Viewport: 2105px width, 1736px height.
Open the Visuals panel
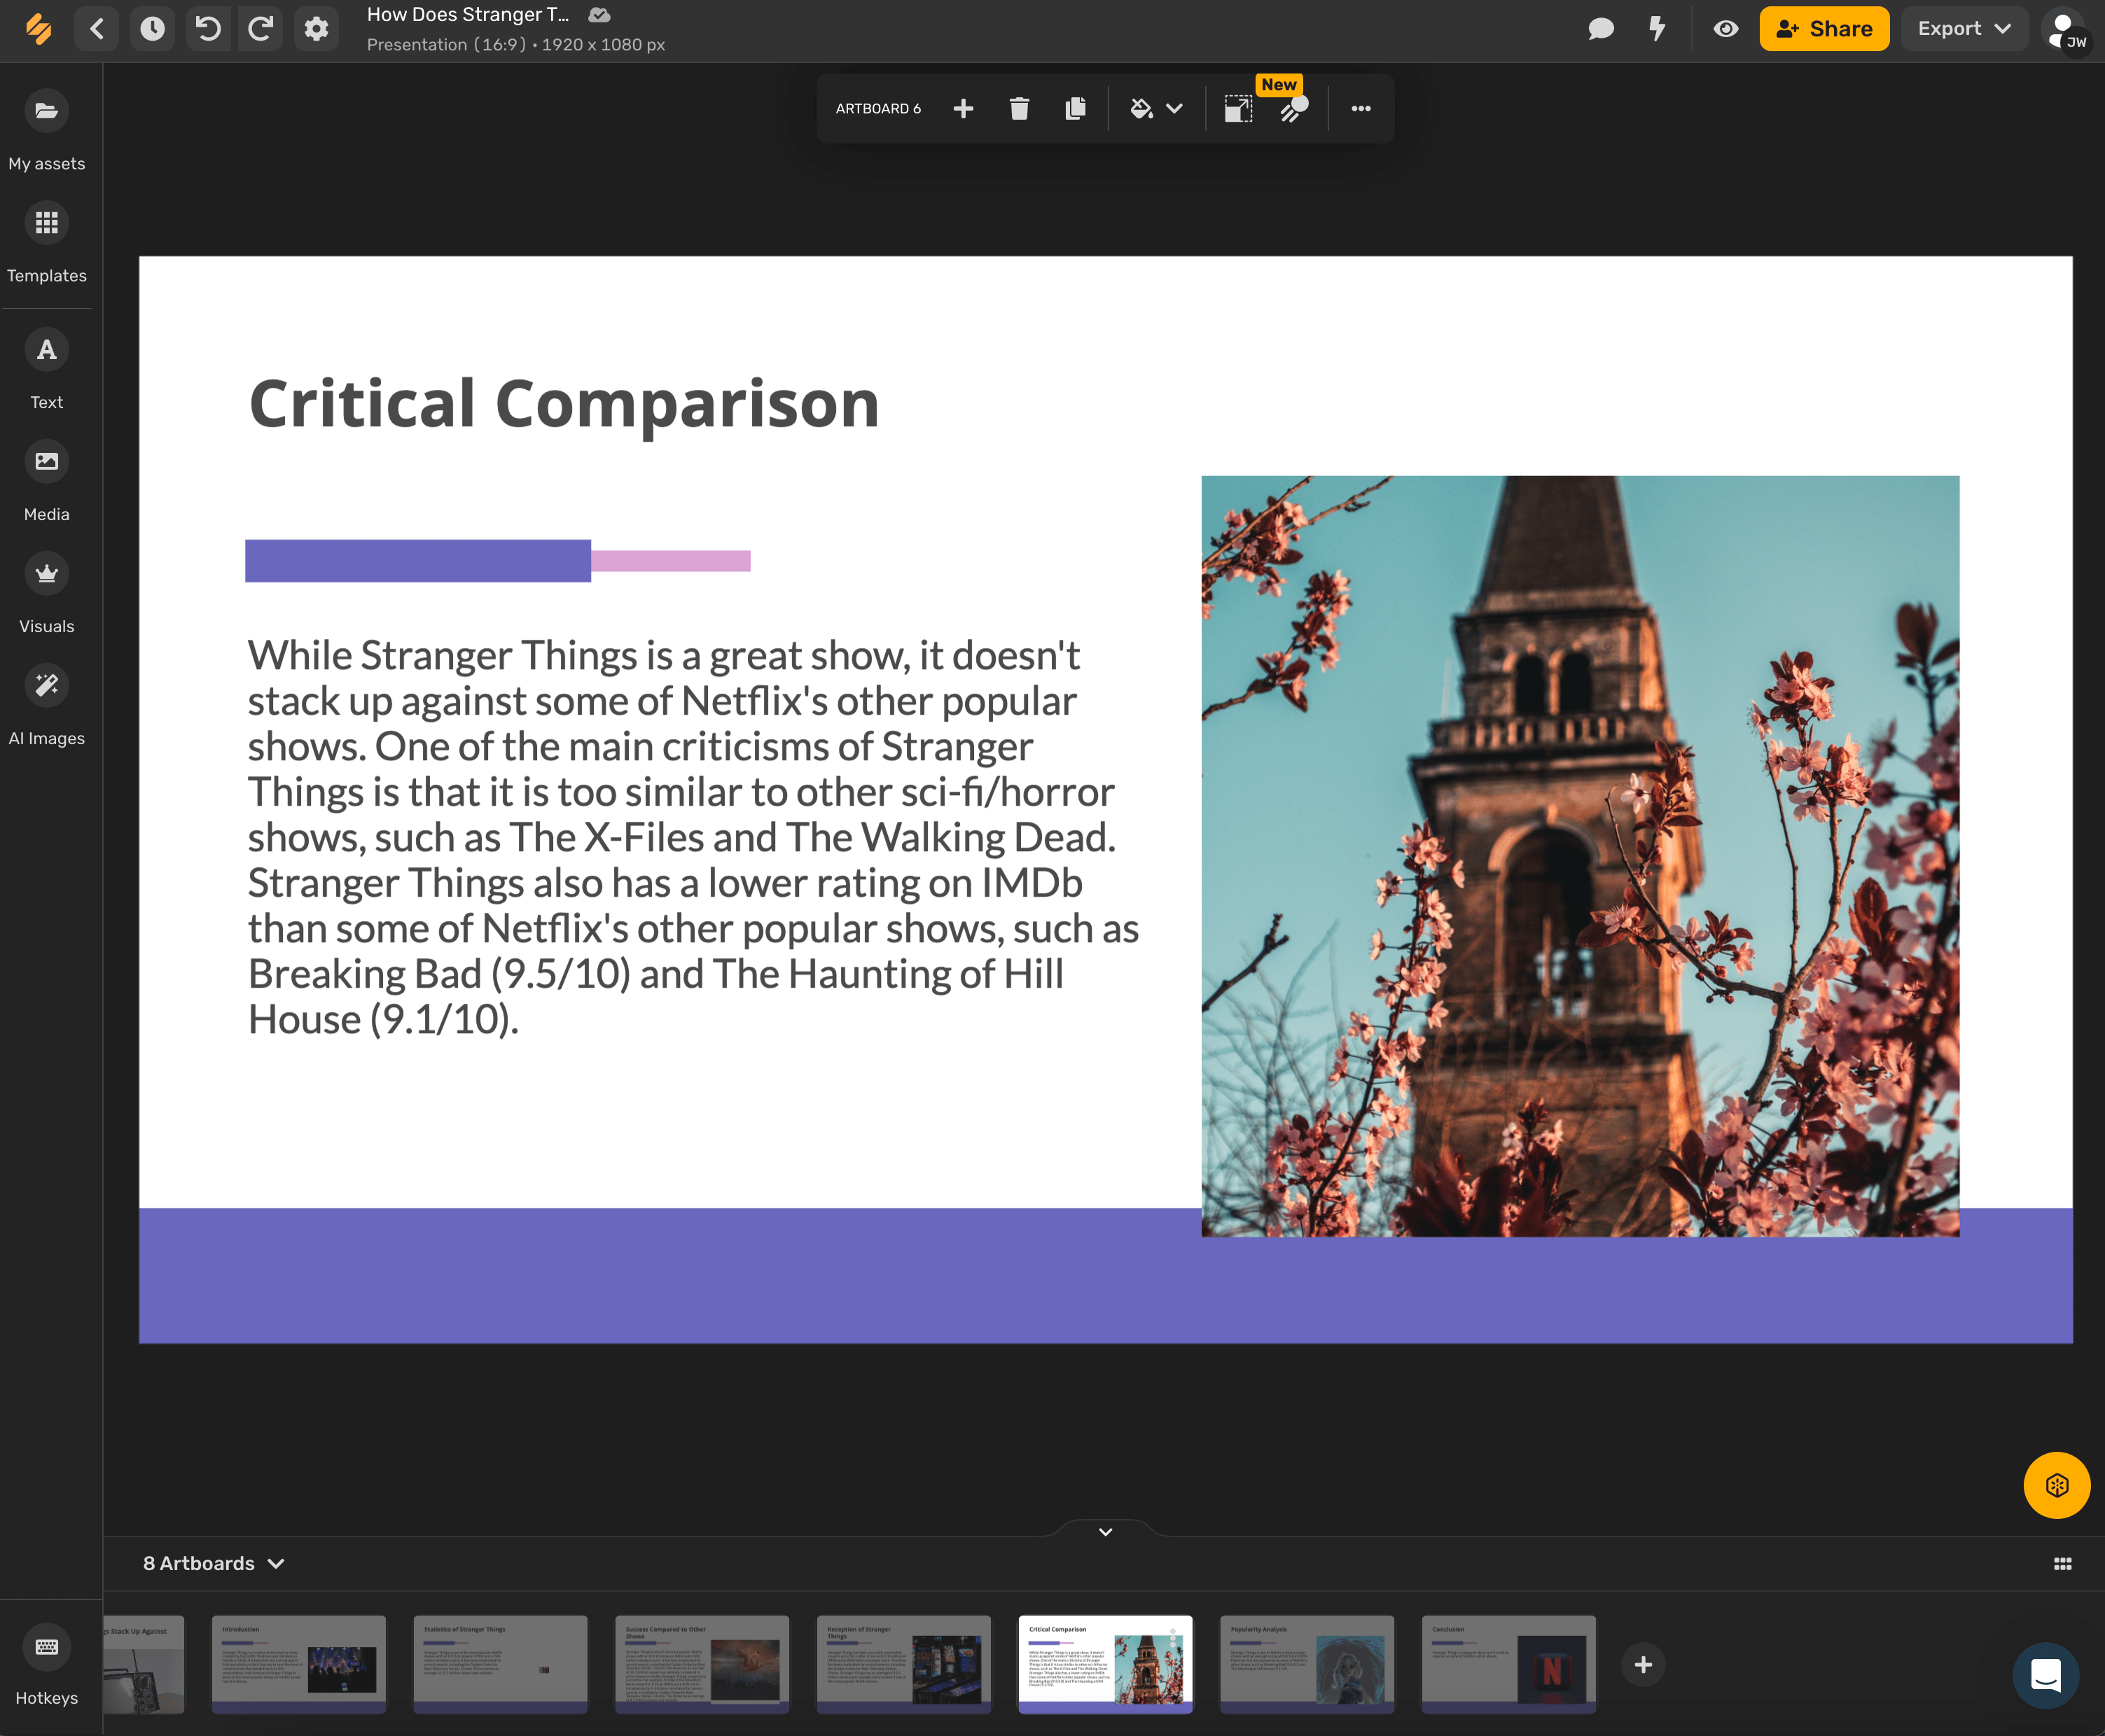coord(47,594)
